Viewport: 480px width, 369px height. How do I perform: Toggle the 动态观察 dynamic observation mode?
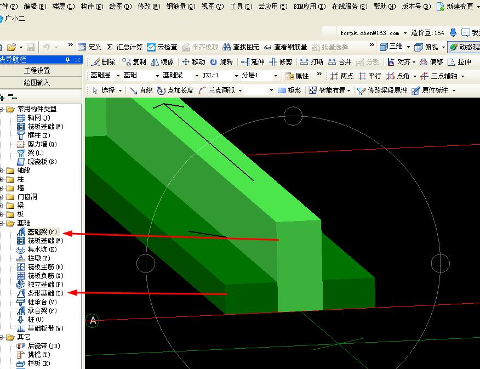tap(464, 47)
